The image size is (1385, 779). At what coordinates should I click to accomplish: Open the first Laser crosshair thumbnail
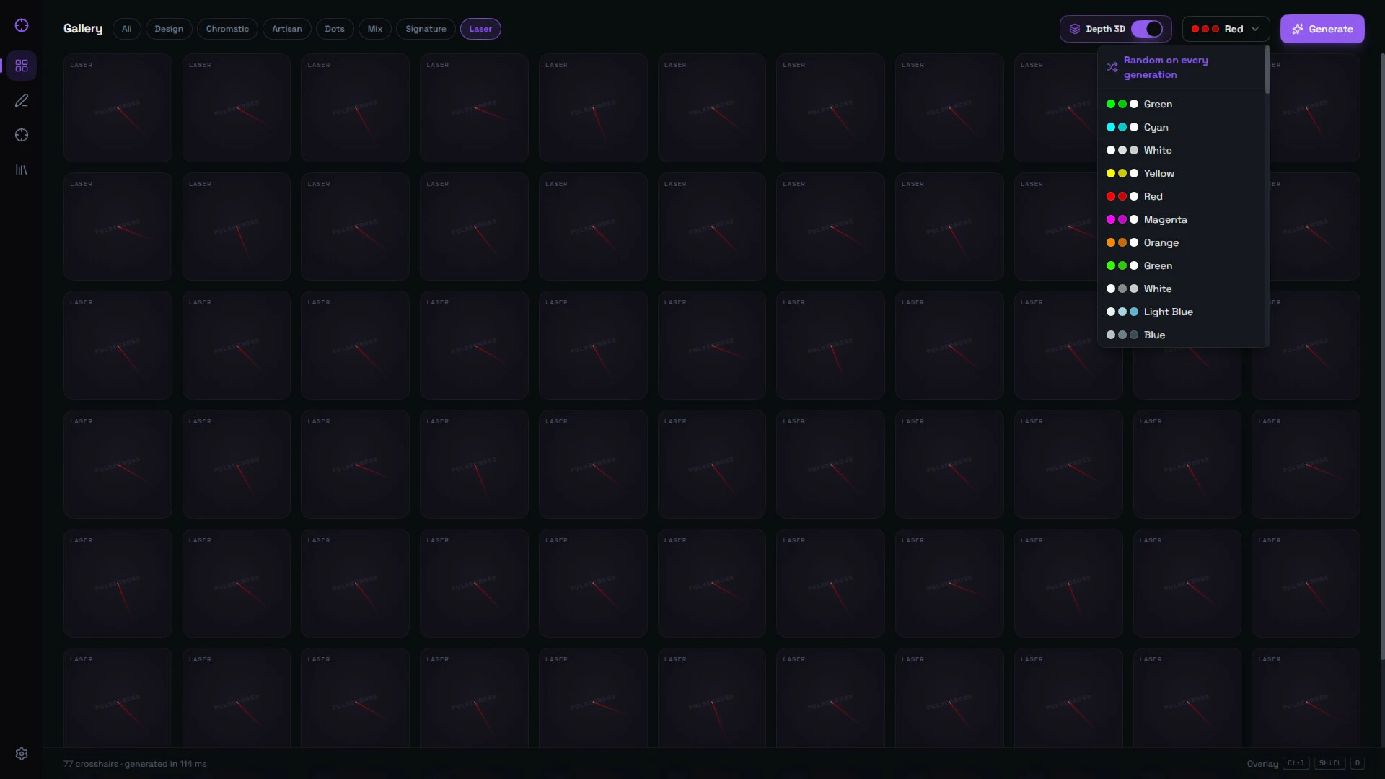click(x=118, y=107)
